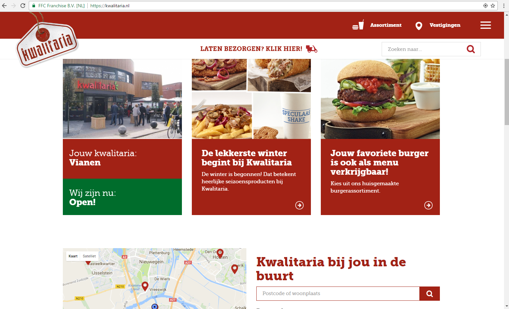The height and width of the screenshot is (309, 509).
Task: Click the site security lock indicator
Action: pyautogui.click(x=34, y=6)
